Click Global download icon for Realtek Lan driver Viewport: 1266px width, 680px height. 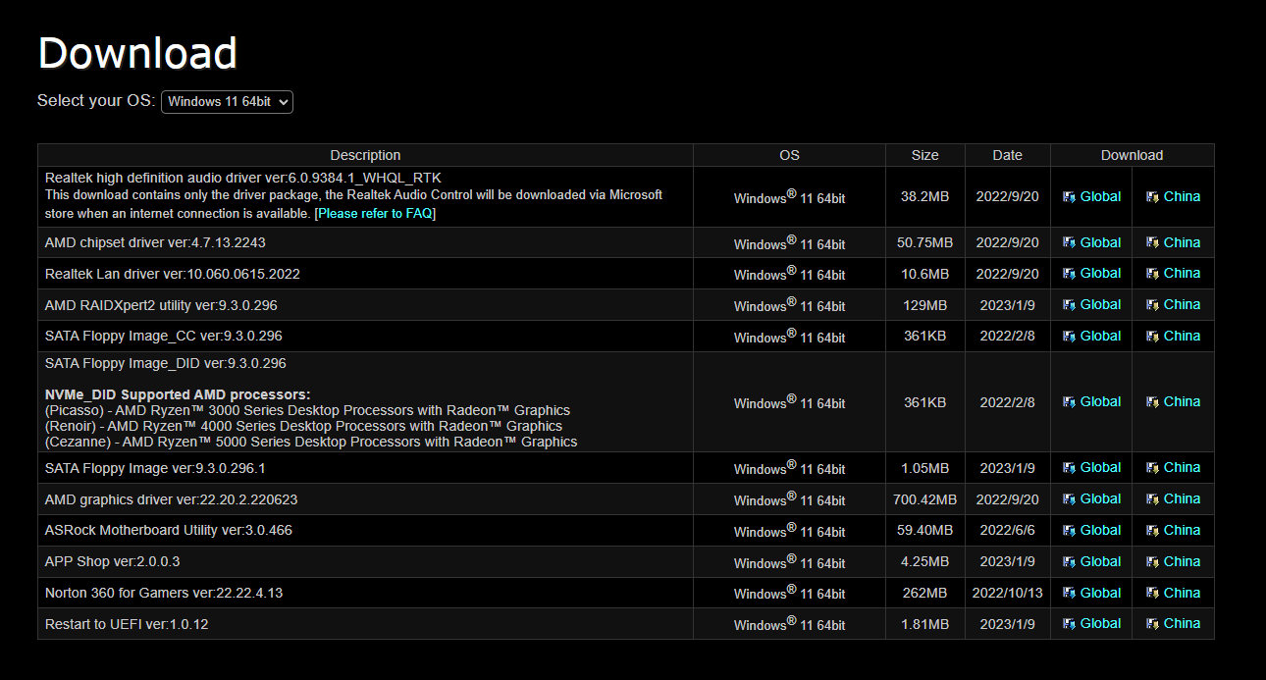pos(1069,273)
